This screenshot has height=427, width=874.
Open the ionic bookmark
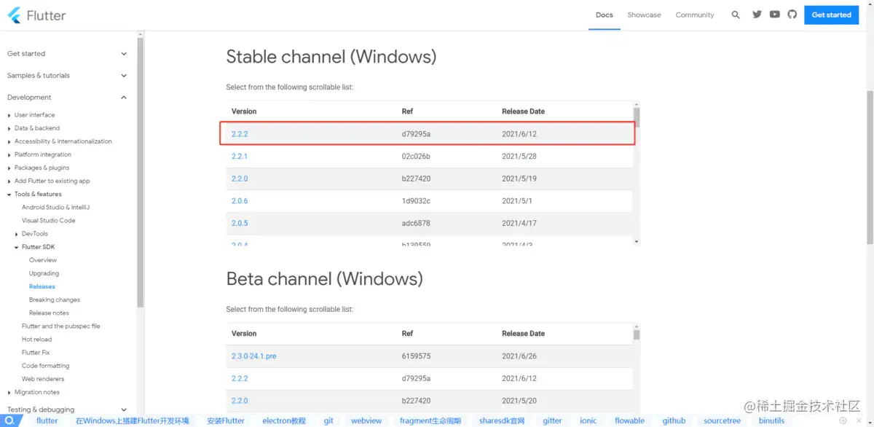point(588,420)
